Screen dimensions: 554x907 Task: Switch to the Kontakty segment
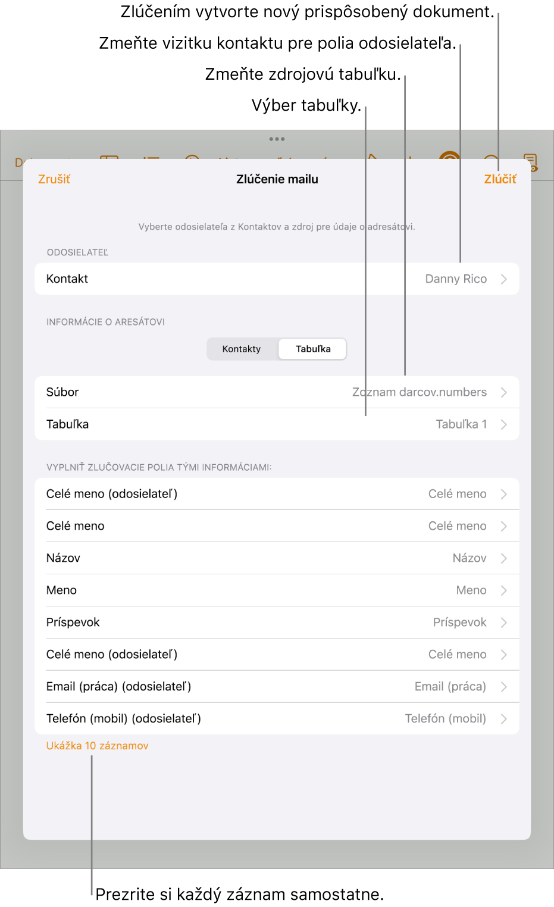tap(242, 349)
